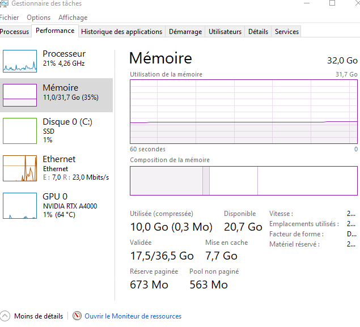Image resolution: width=360 pixels, height=327 pixels.
Task: Click the Moins de détails button text
Action: click(x=39, y=316)
